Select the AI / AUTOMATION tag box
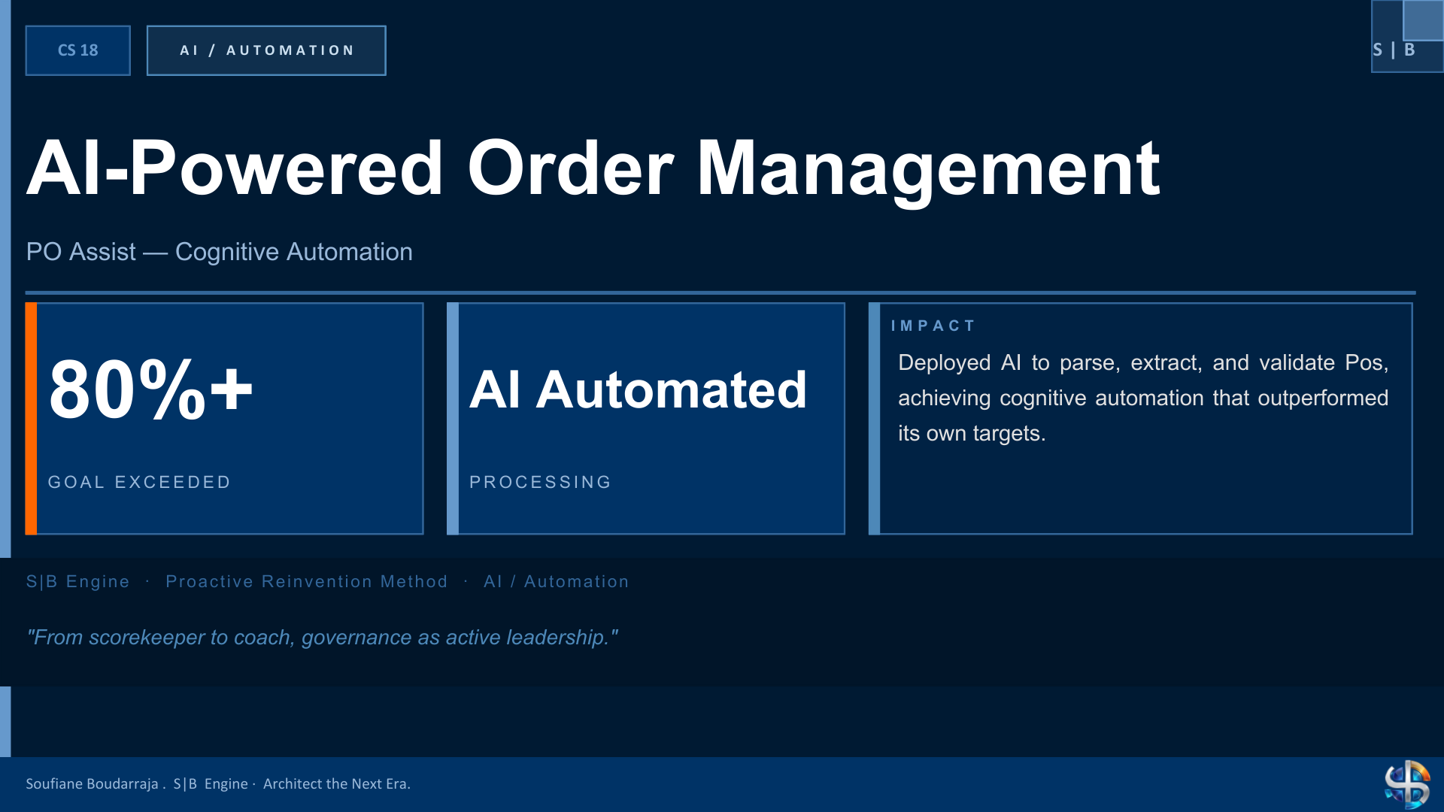Image resolution: width=1444 pixels, height=812 pixels. pyautogui.click(x=266, y=50)
